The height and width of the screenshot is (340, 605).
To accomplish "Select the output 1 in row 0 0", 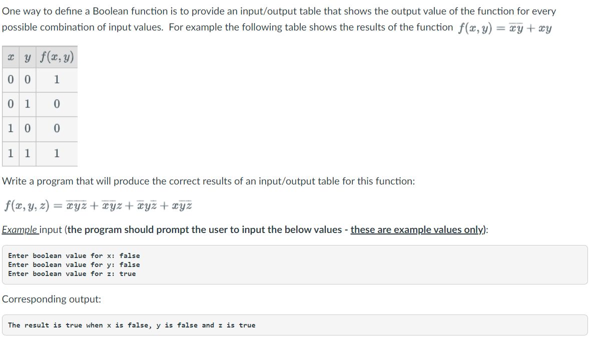I will [x=56, y=79].
